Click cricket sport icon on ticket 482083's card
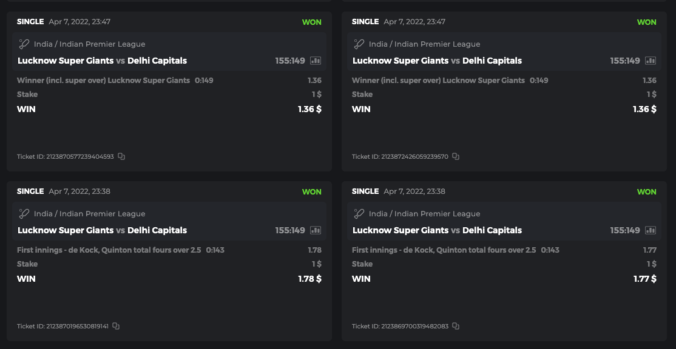Screen dimensions: 676x349 359,214
